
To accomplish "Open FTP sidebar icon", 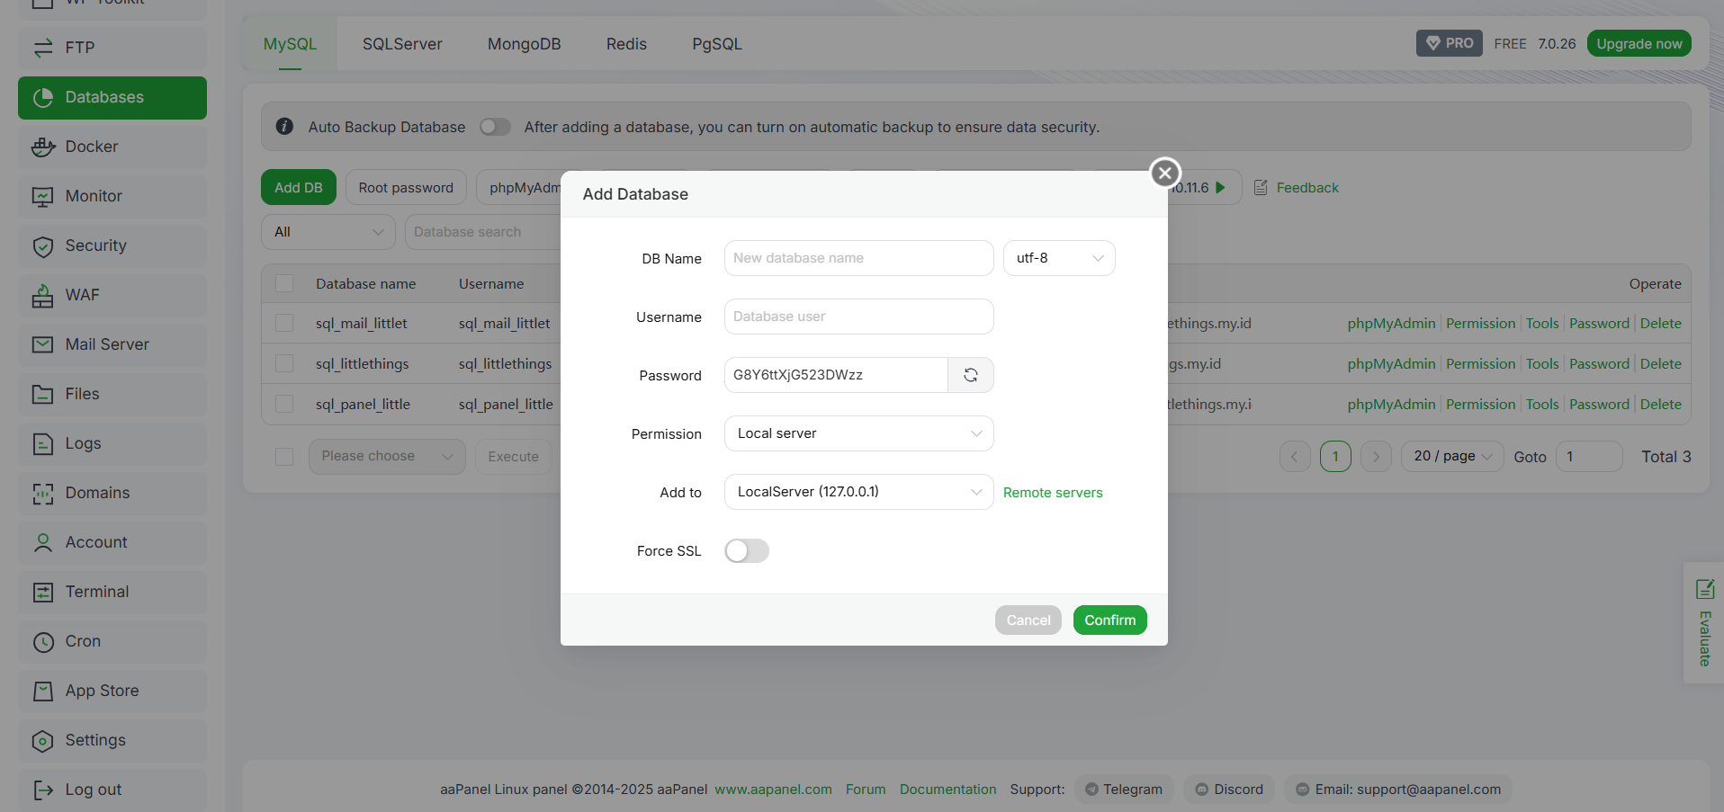I will [x=42, y=48].
